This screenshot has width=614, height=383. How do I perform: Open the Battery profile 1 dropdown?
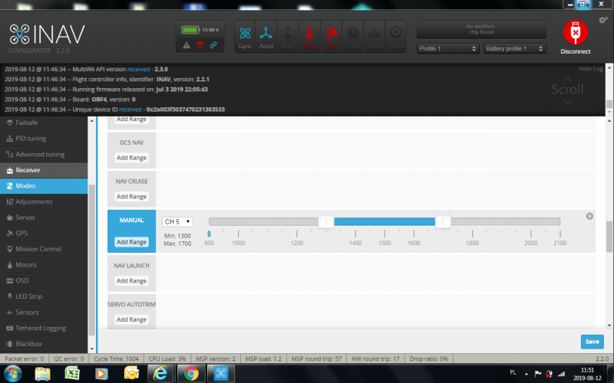[514, 48]
